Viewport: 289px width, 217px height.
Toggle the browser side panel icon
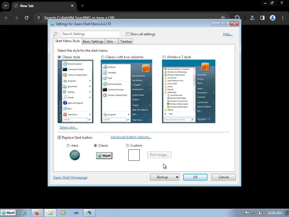[262, 18]
